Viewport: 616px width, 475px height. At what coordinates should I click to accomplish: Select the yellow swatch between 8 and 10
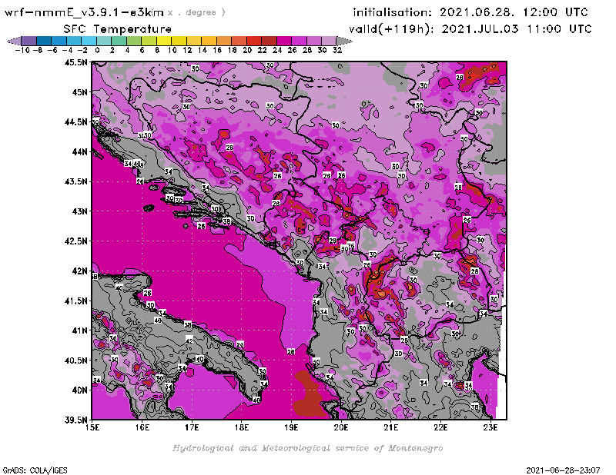(x=164, y=41)
